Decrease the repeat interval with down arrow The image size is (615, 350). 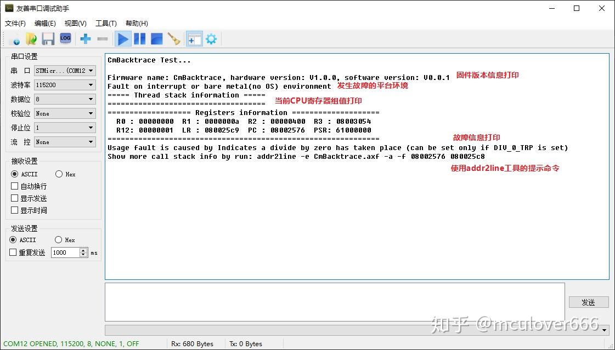(83, 255)
